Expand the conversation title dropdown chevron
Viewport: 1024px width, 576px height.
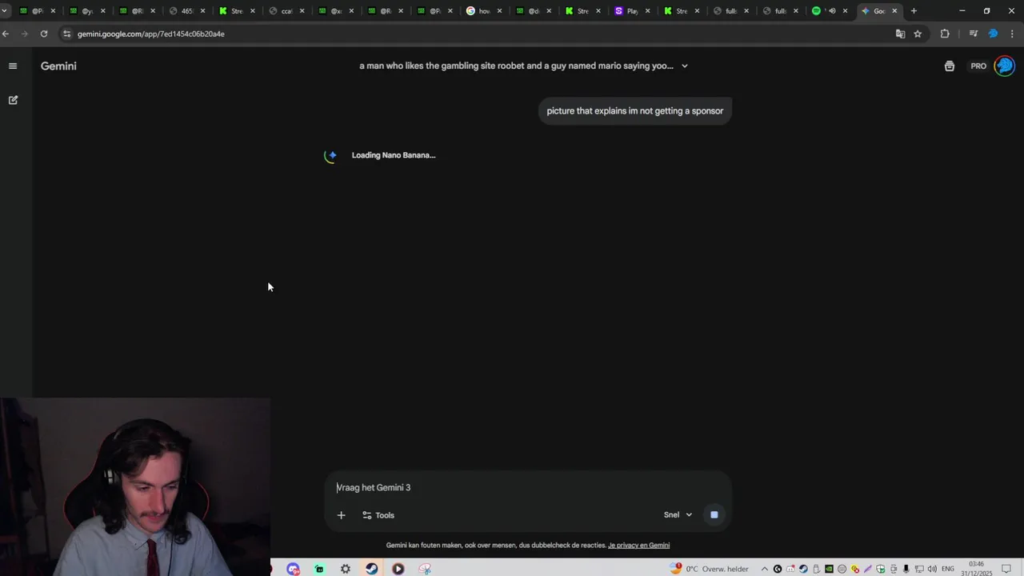[684, 66]
